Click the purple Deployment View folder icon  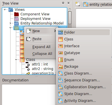point(16,19)
